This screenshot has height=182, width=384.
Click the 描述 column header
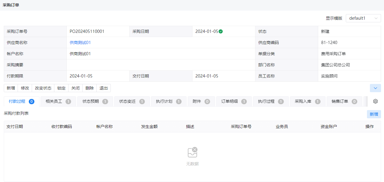point(190,127)
